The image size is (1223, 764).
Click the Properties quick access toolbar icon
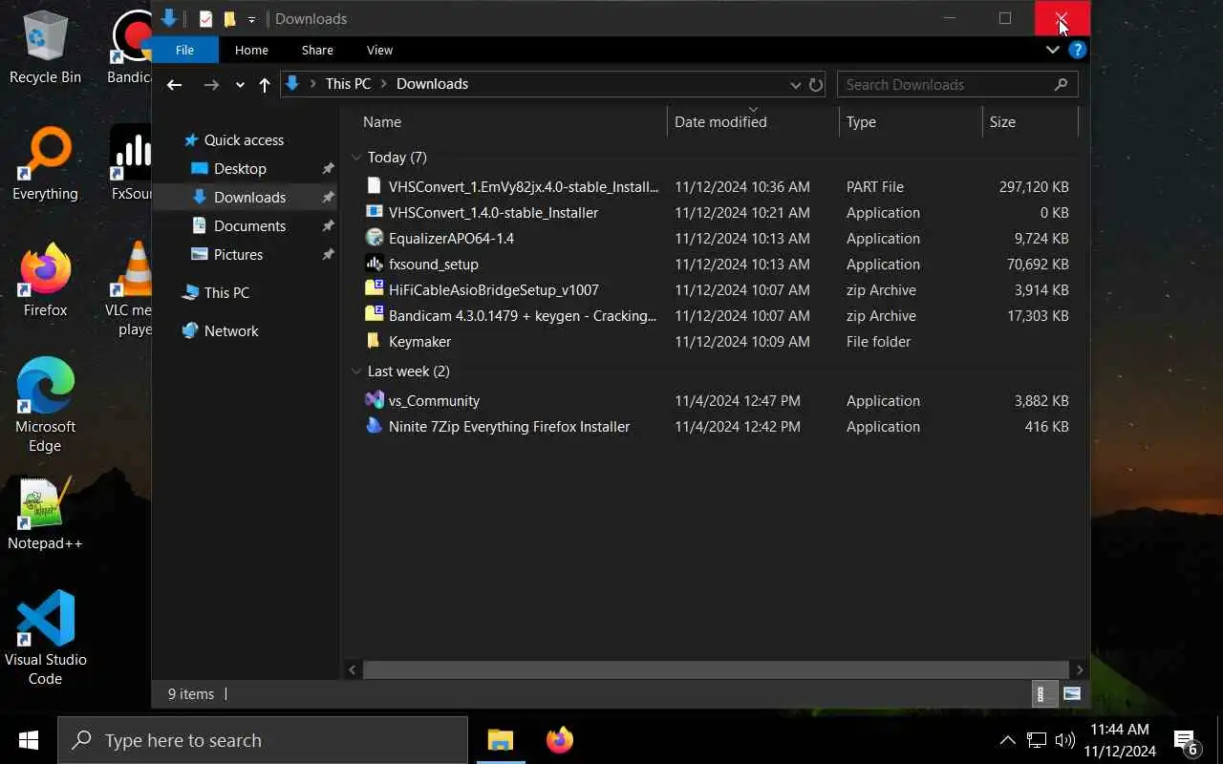(205, 18)
